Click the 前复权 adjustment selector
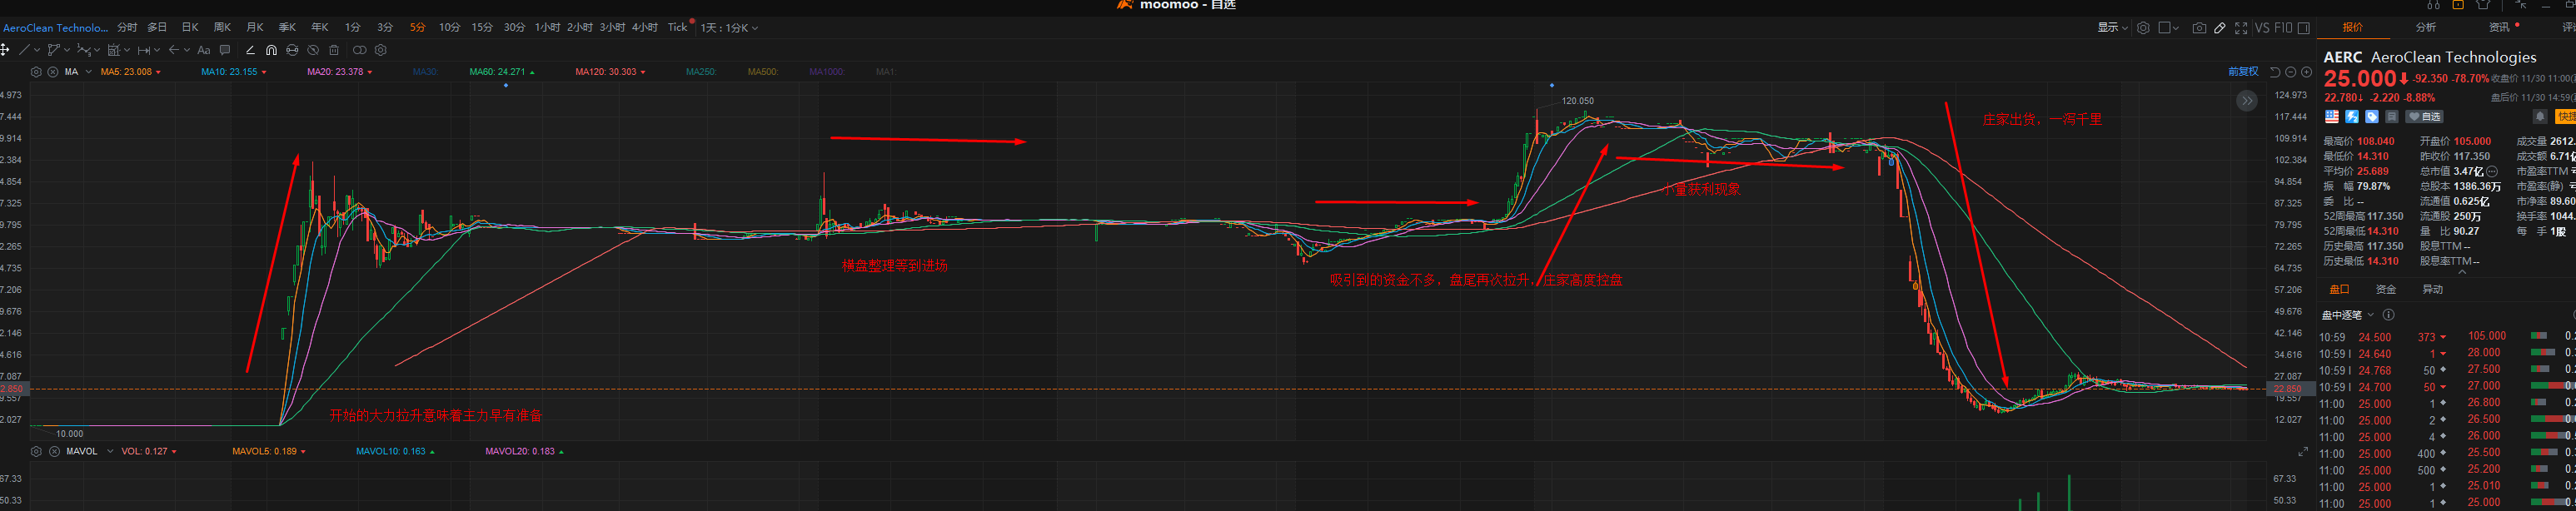The height and width of the screenshot is (511, 2576). pyautogui.click(x=2243, y=72)
